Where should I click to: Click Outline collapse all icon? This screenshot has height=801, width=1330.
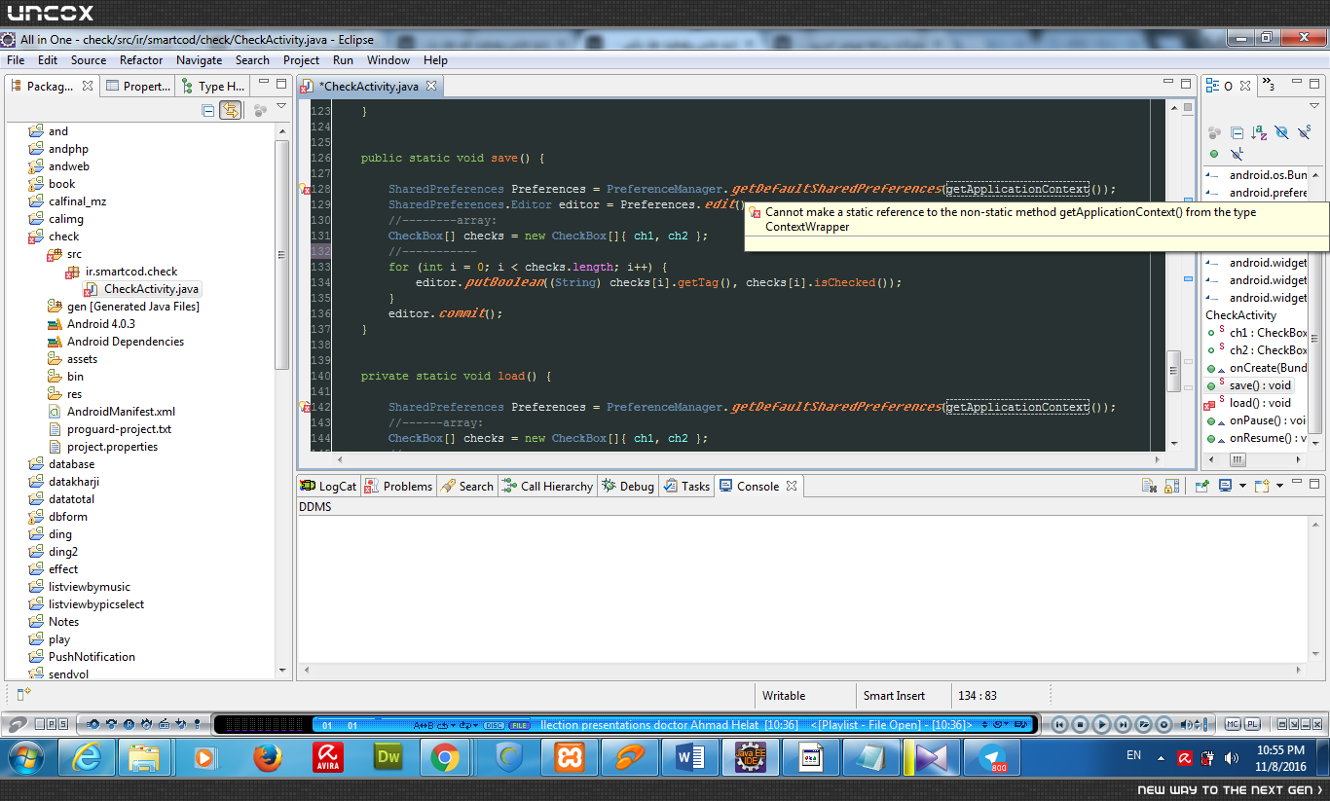1237,132
